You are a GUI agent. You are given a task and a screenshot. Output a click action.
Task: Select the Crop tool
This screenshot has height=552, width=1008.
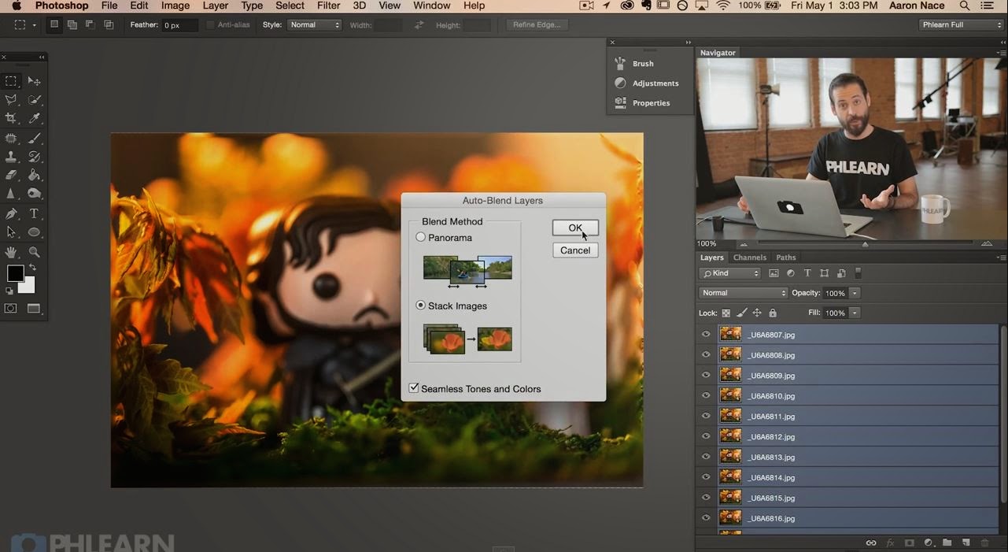pos(11,117)
